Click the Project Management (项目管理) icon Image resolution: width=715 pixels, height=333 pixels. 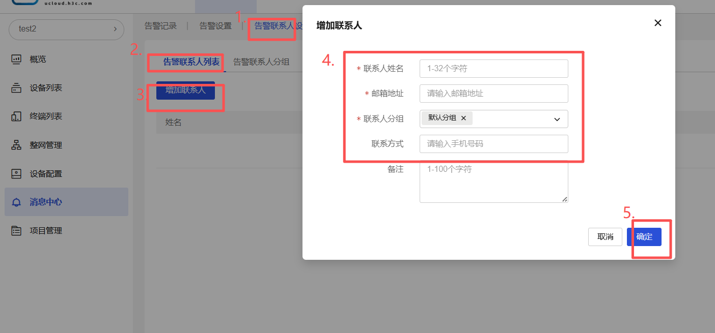tap(16, 231)
